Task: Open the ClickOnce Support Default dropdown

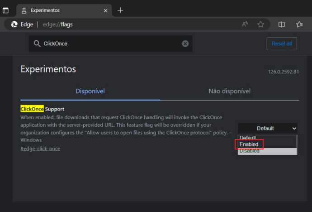Action: pos(267,128)
